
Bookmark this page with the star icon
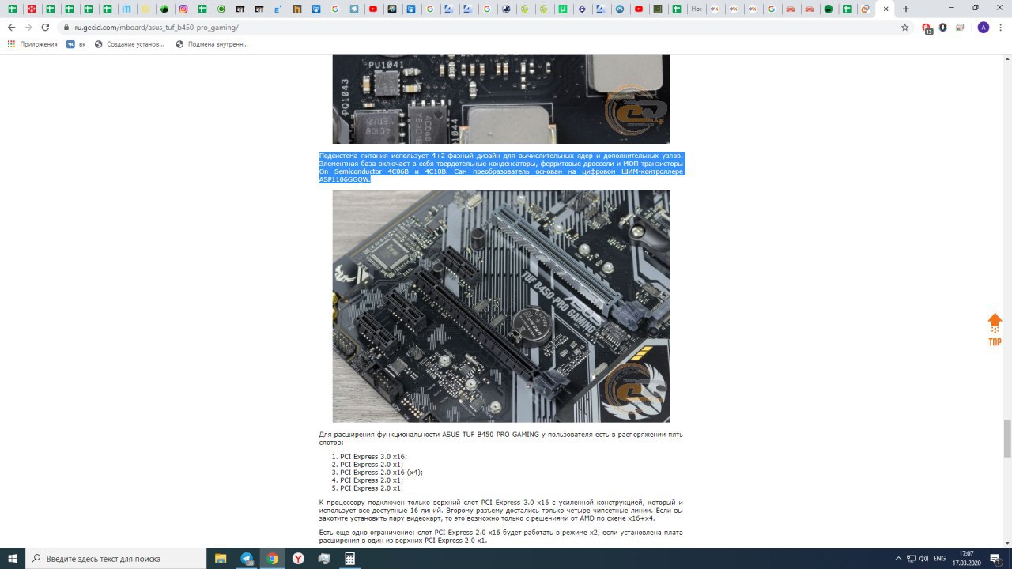[904, 27]
